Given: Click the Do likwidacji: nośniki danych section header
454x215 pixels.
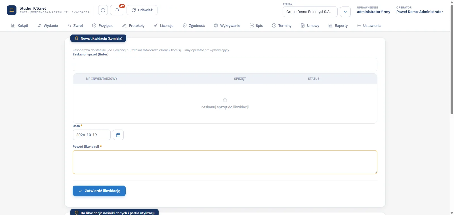Looking at the screenshot, I should [115, 213].
